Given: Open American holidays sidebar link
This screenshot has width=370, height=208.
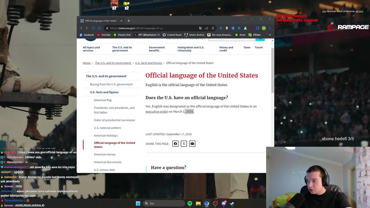Looking at the screenshot, I should click(106, 135).
